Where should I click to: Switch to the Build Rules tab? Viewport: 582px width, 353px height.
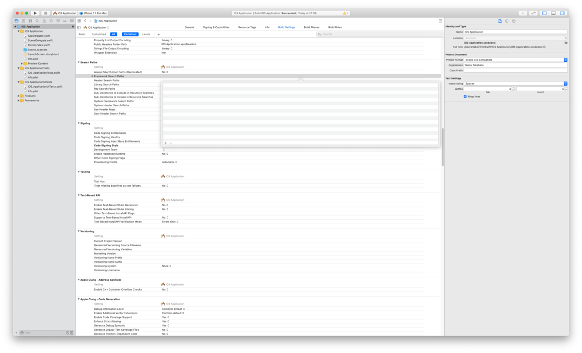(x=335, y=28)
